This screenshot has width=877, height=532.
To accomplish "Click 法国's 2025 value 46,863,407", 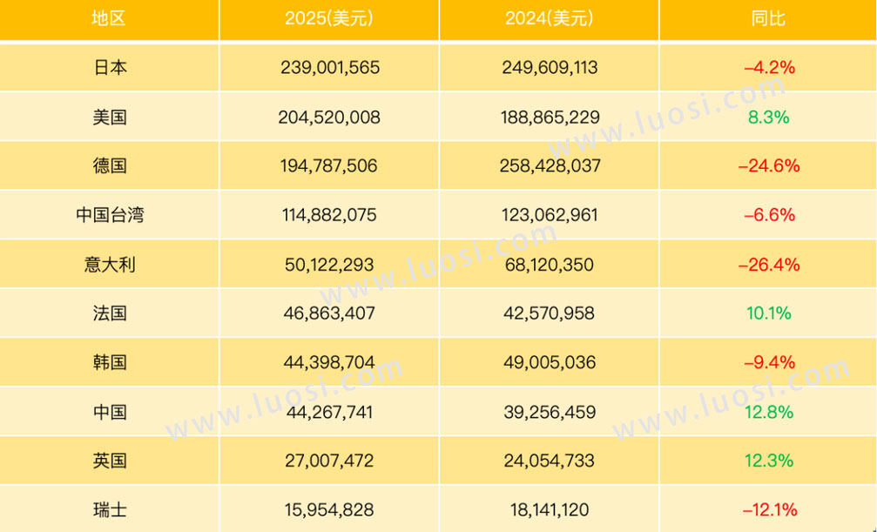I will coord(329,313).
